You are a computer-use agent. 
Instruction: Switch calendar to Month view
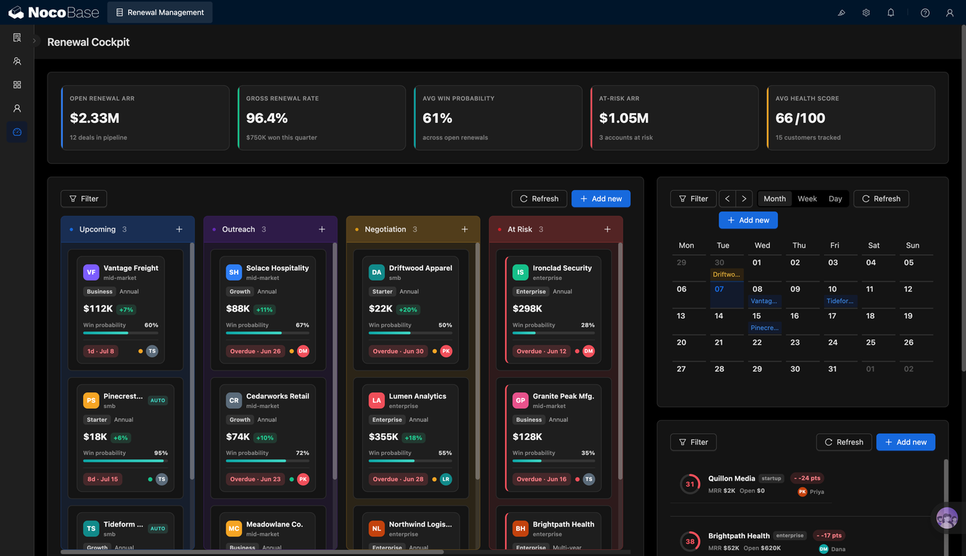click(x=774, y=198)
